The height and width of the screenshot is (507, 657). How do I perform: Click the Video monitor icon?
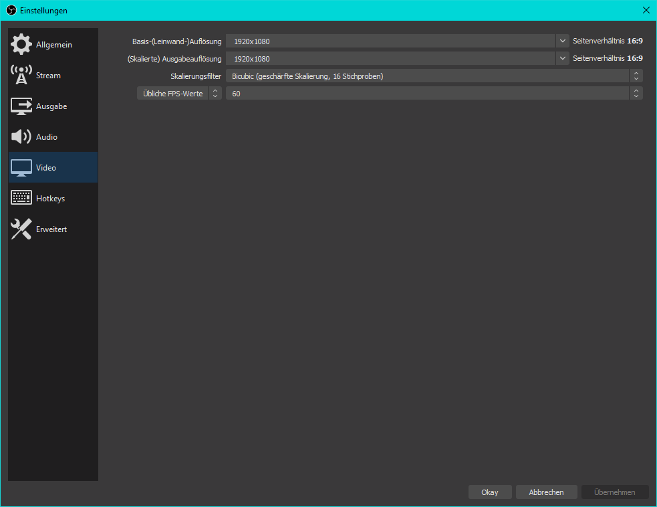pyautogui.click(x=21, y=168)
